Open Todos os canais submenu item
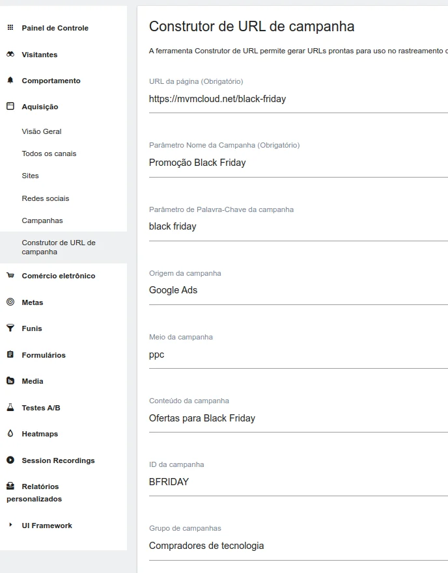Screen dimensions: 448x573 pyautogui.click(x=49, y=153)
